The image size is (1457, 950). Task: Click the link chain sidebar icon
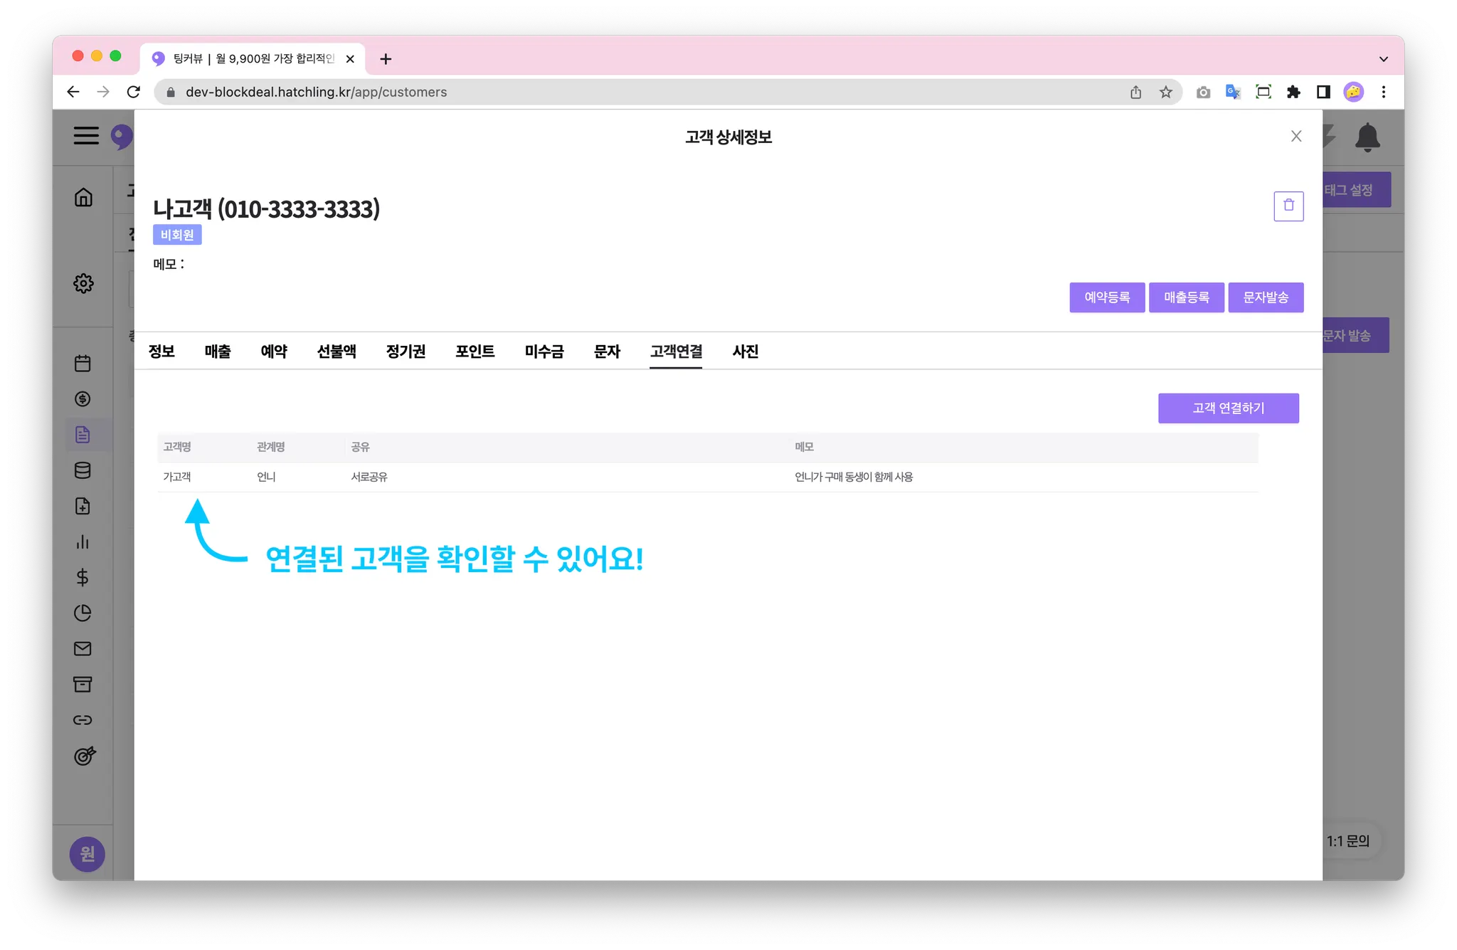tap(83, 720)
